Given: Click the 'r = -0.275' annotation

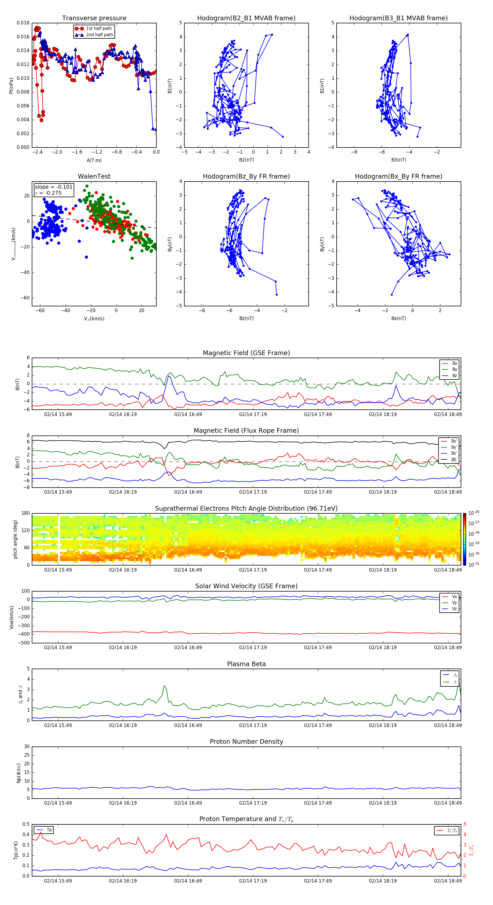Looking at the screenshot, I should (48, 193).
